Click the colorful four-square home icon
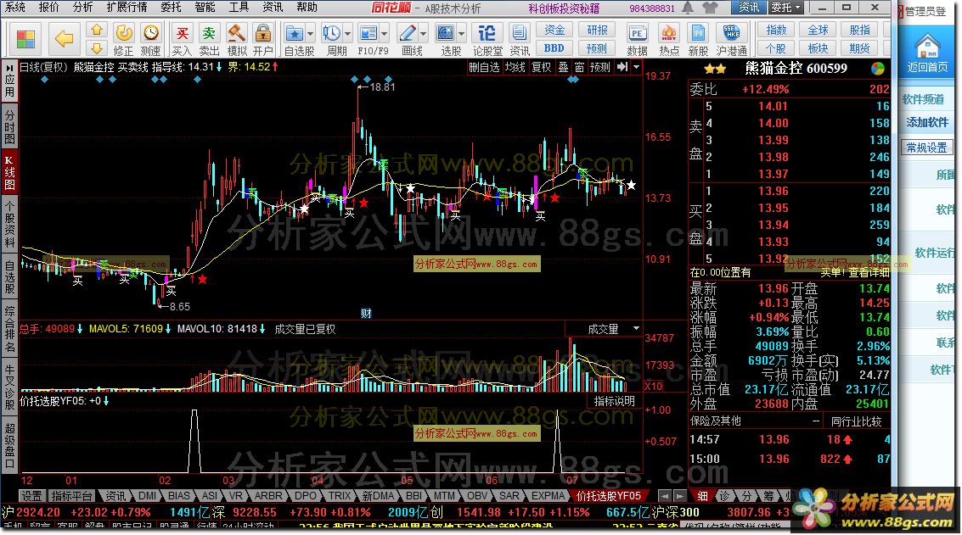The width and height of the screenshot is (962, 535). tap(25, 40)
